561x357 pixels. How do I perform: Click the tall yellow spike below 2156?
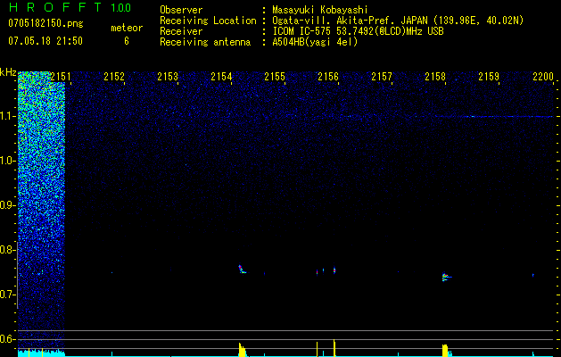[x=334, y=348]
